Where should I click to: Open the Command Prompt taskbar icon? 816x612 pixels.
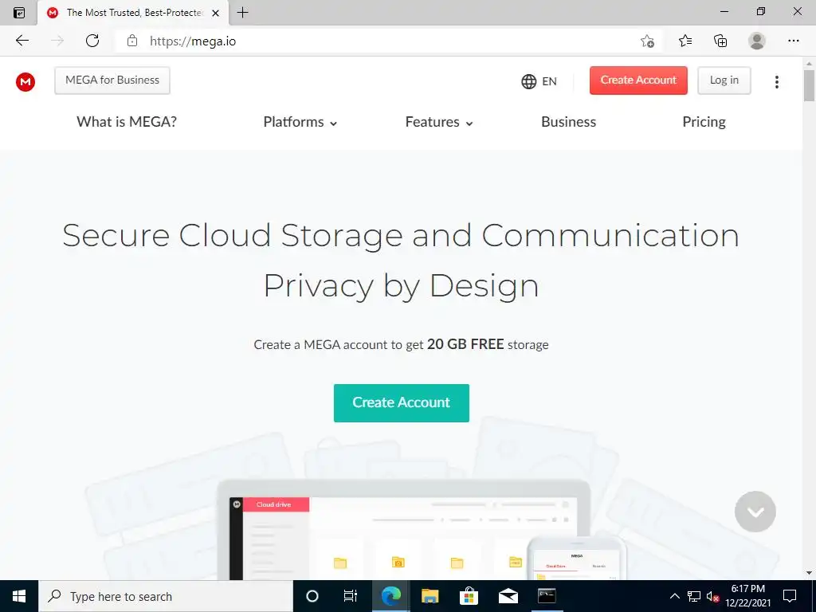click(547, 596)
